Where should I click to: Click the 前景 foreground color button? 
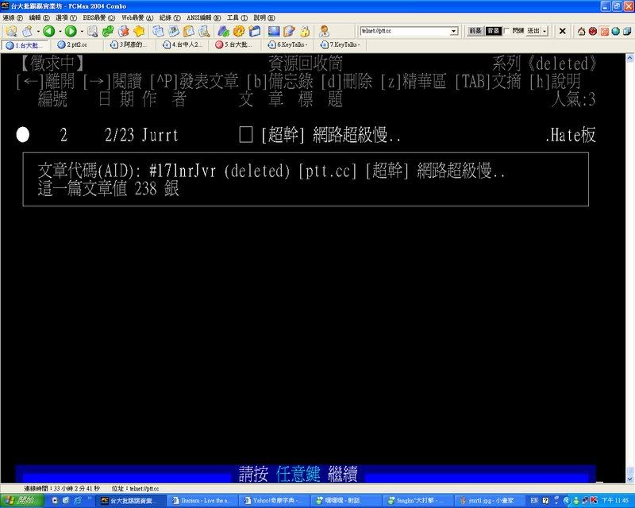(475, 31)
